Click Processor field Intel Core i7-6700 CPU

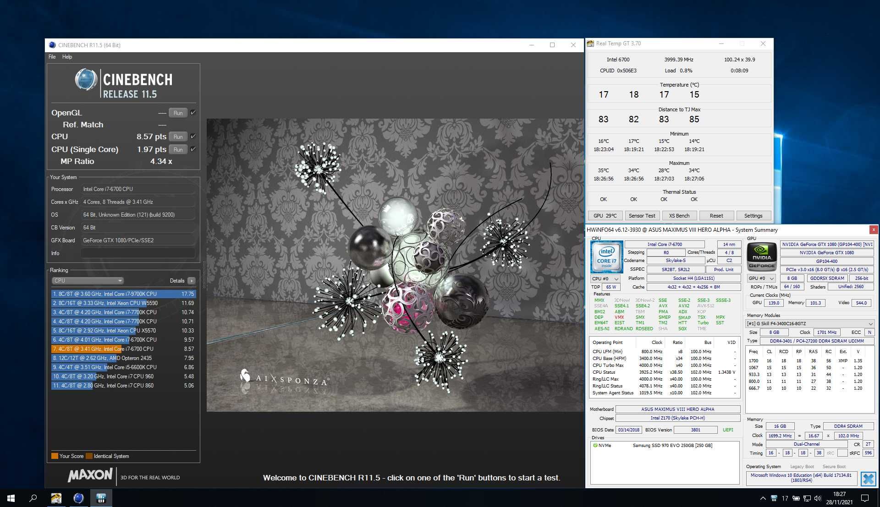click(138, 189)
